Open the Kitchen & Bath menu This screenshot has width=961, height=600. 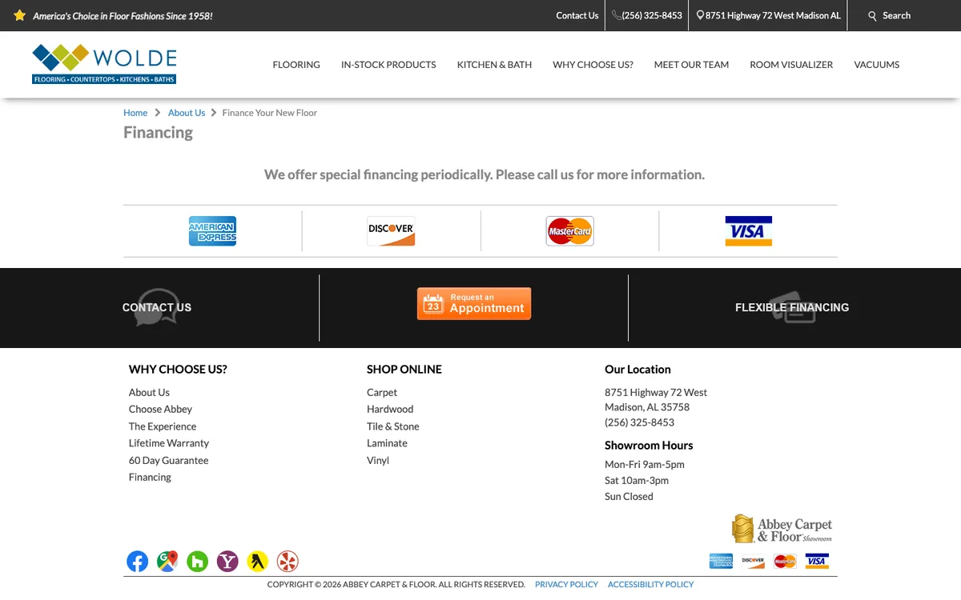coord(494,65)
